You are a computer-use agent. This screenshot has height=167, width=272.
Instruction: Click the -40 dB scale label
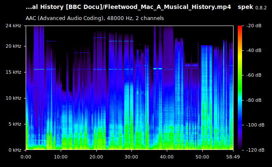(x=254, y=50)
